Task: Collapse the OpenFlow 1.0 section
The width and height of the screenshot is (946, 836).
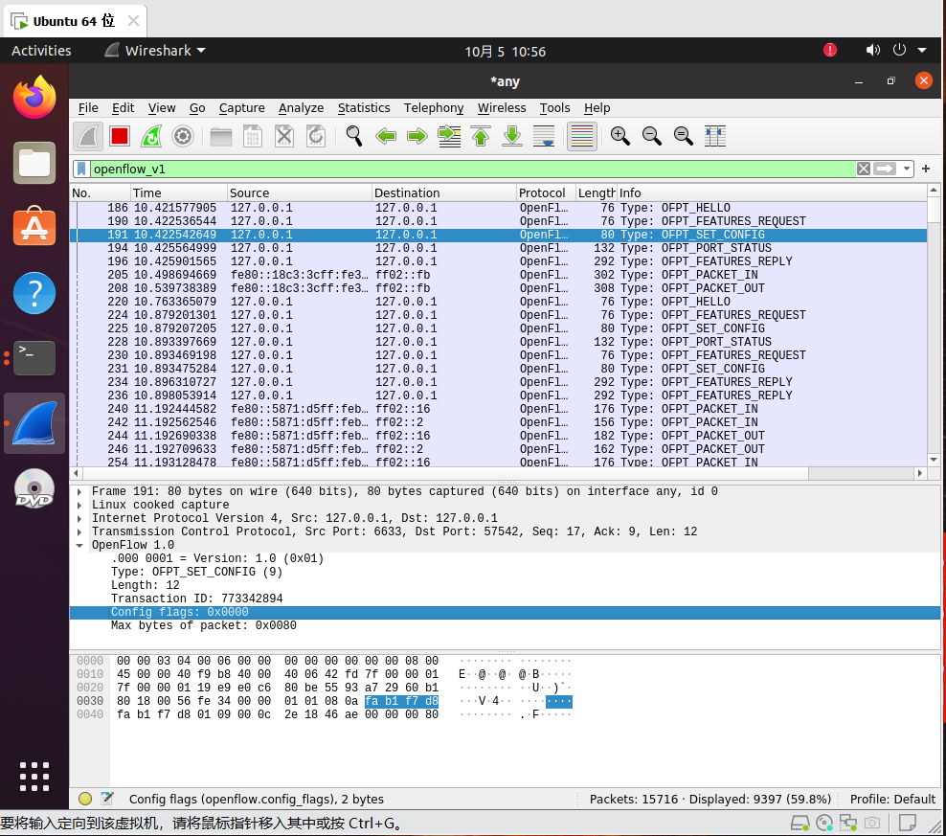Action: point(79,545)
